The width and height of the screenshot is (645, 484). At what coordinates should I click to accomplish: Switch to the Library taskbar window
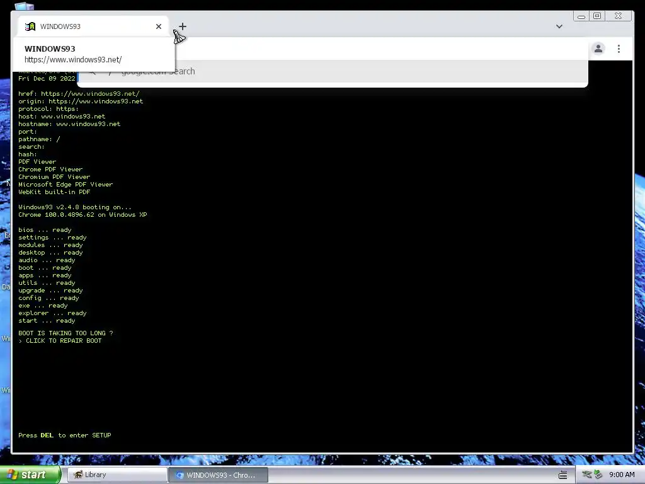tap(117, 475)
